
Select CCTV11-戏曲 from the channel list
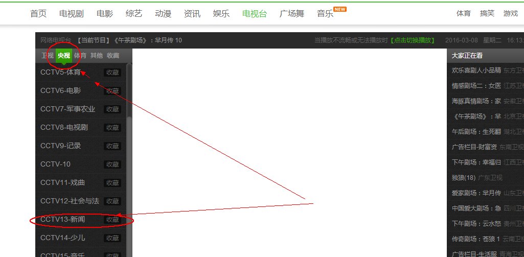click(62, 182)
